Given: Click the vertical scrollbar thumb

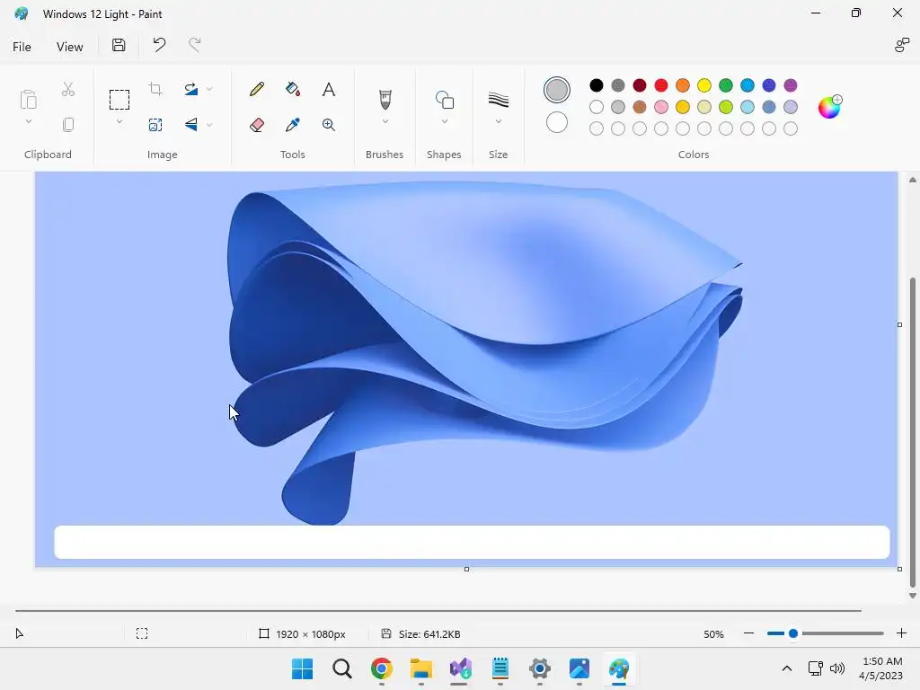Looking at the screenshot, I should click(913, 432).
